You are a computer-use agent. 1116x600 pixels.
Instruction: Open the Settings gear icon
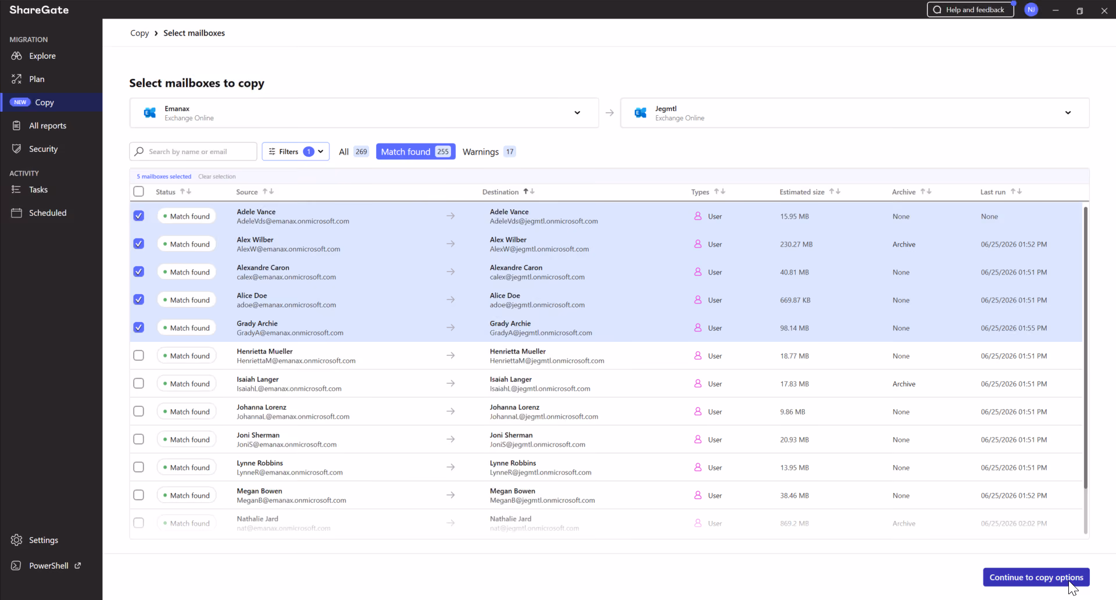click(16, 540)
